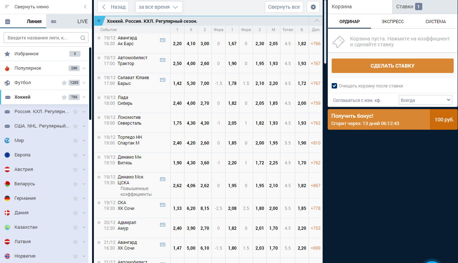Click the Латвия flag icon

click(7, 242)
